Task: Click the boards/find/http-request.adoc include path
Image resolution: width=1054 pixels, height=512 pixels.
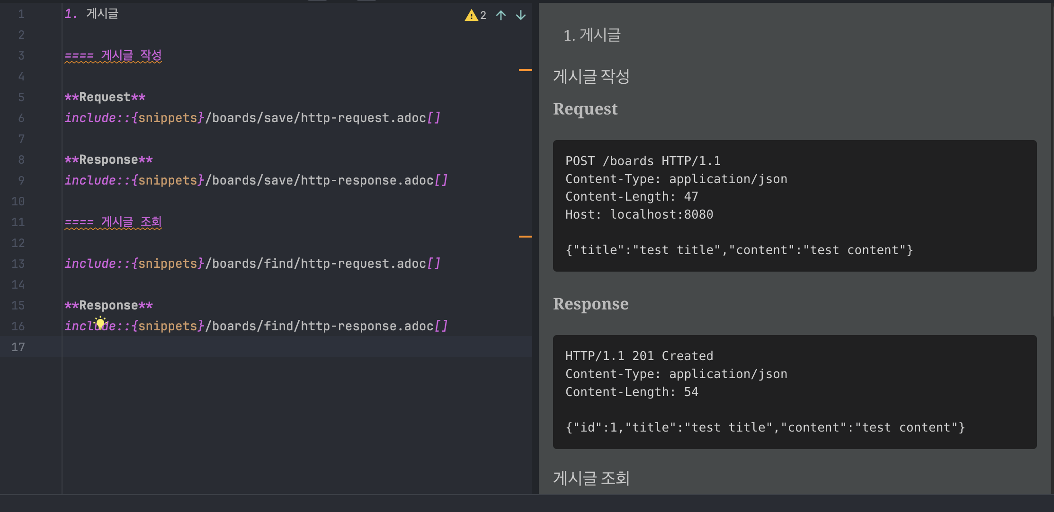Action: coord(316,264)
